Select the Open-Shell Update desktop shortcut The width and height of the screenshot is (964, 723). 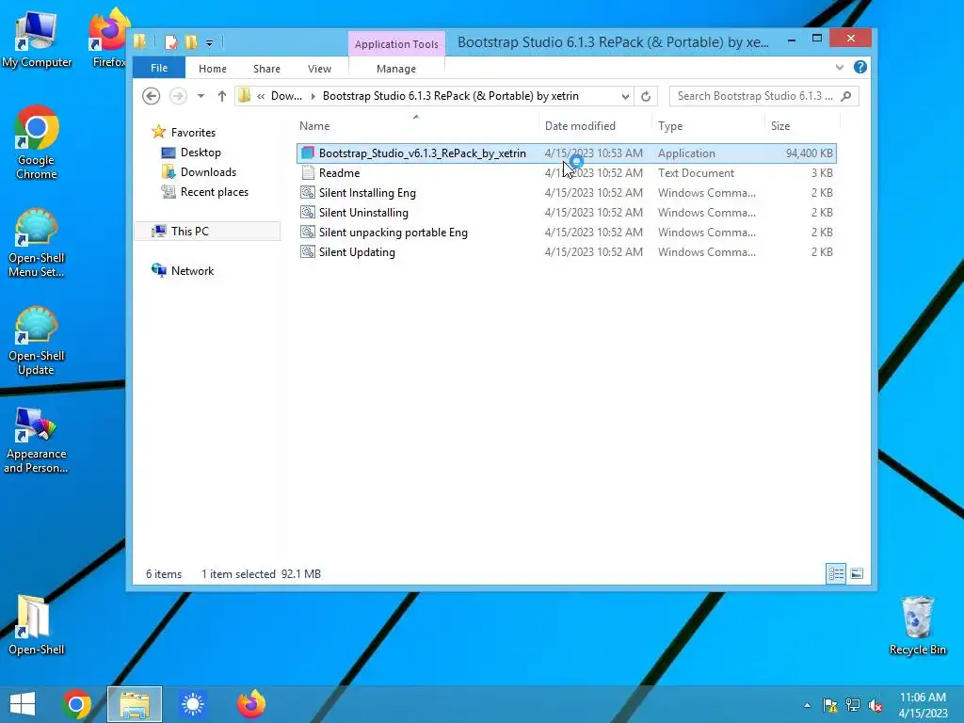click(x=37, y=341)
